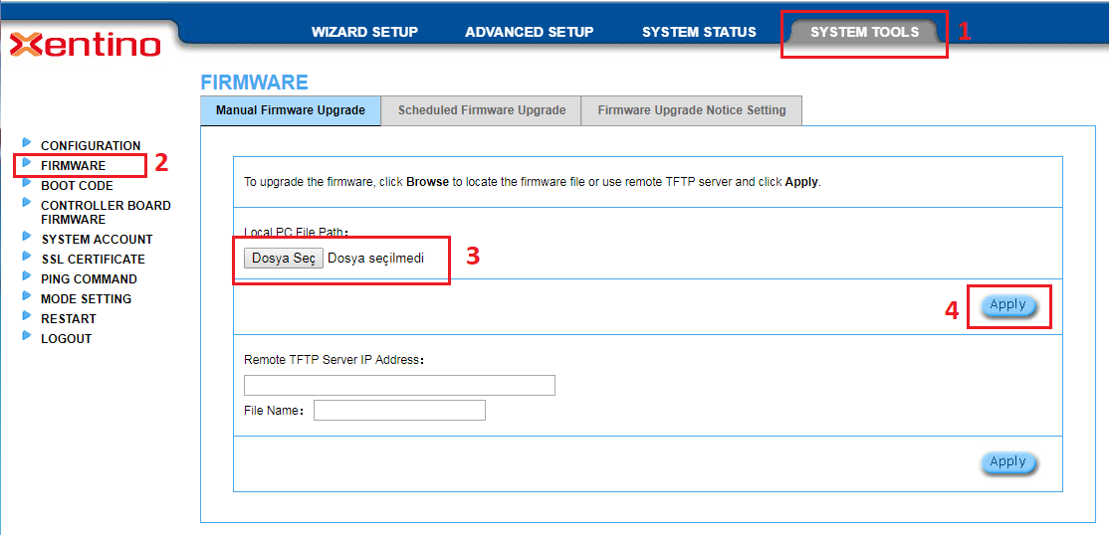Click the arrow icon beside SSL CERTIFICATE
Viewport: 1113px width, 535px height.
tap(26, 258)
